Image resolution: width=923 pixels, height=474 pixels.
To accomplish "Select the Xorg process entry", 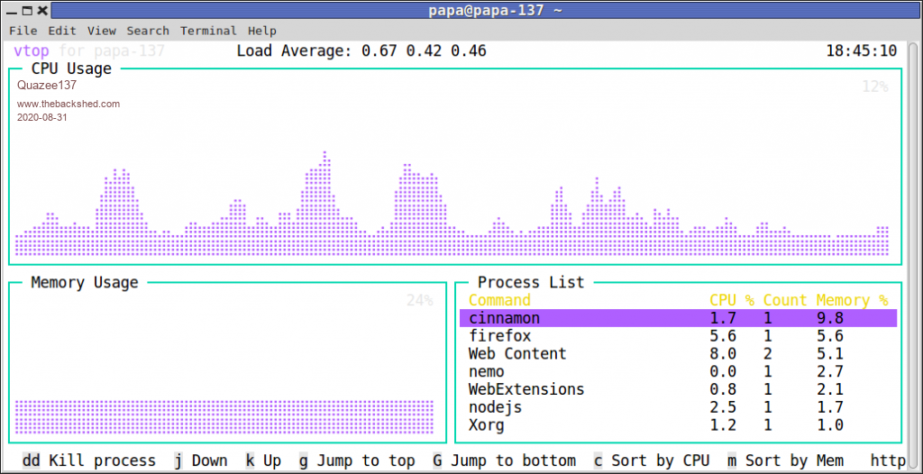I will click(x=487, y=425).
